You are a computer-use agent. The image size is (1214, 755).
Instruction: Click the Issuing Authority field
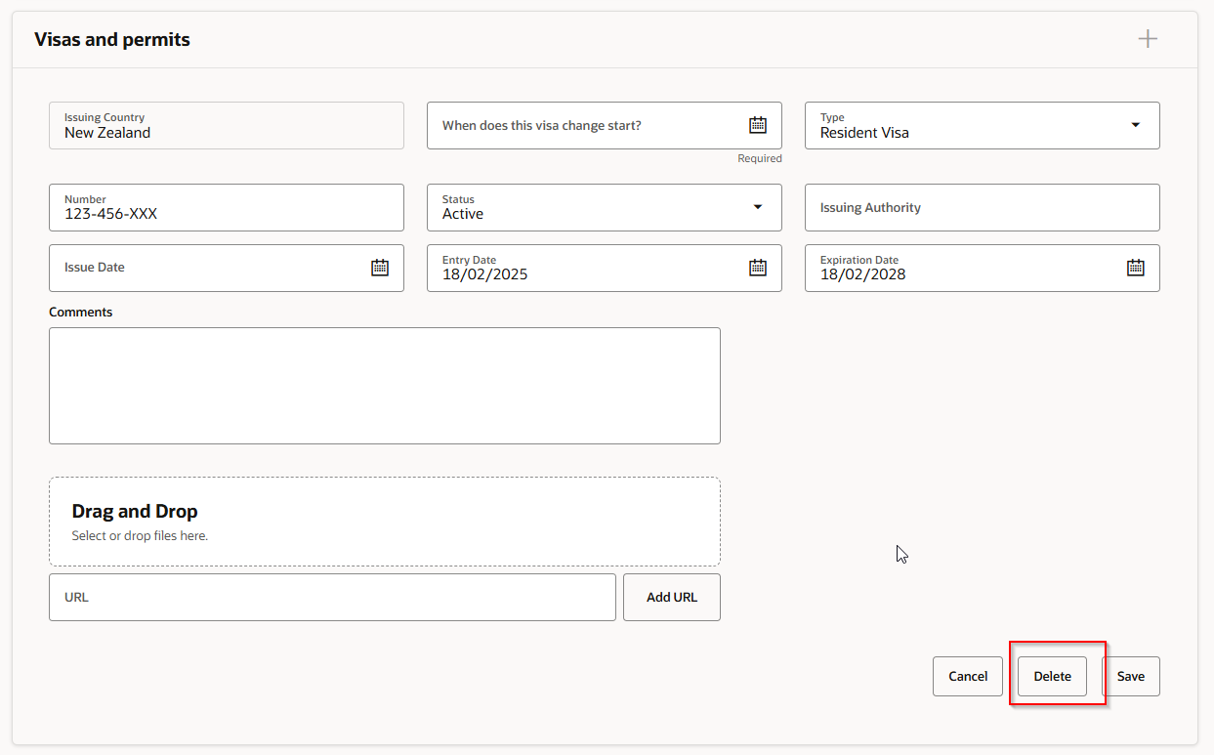[x=982, y=207]
